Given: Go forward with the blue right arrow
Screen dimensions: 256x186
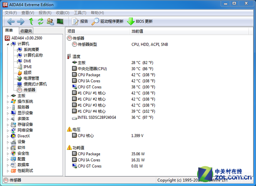Looking at the screenshot, I should coord(21,21).
